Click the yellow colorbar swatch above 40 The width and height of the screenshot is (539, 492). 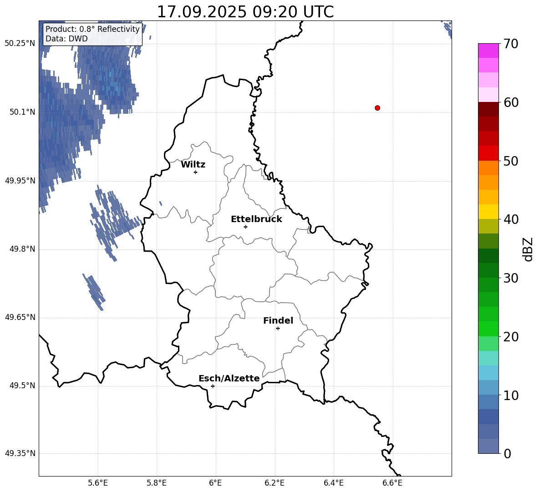(488, 212)
